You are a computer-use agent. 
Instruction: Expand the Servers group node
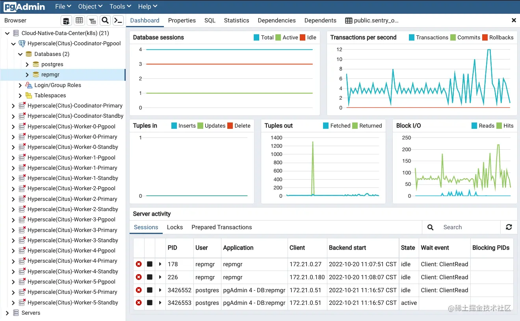click(x=7, y=313)
